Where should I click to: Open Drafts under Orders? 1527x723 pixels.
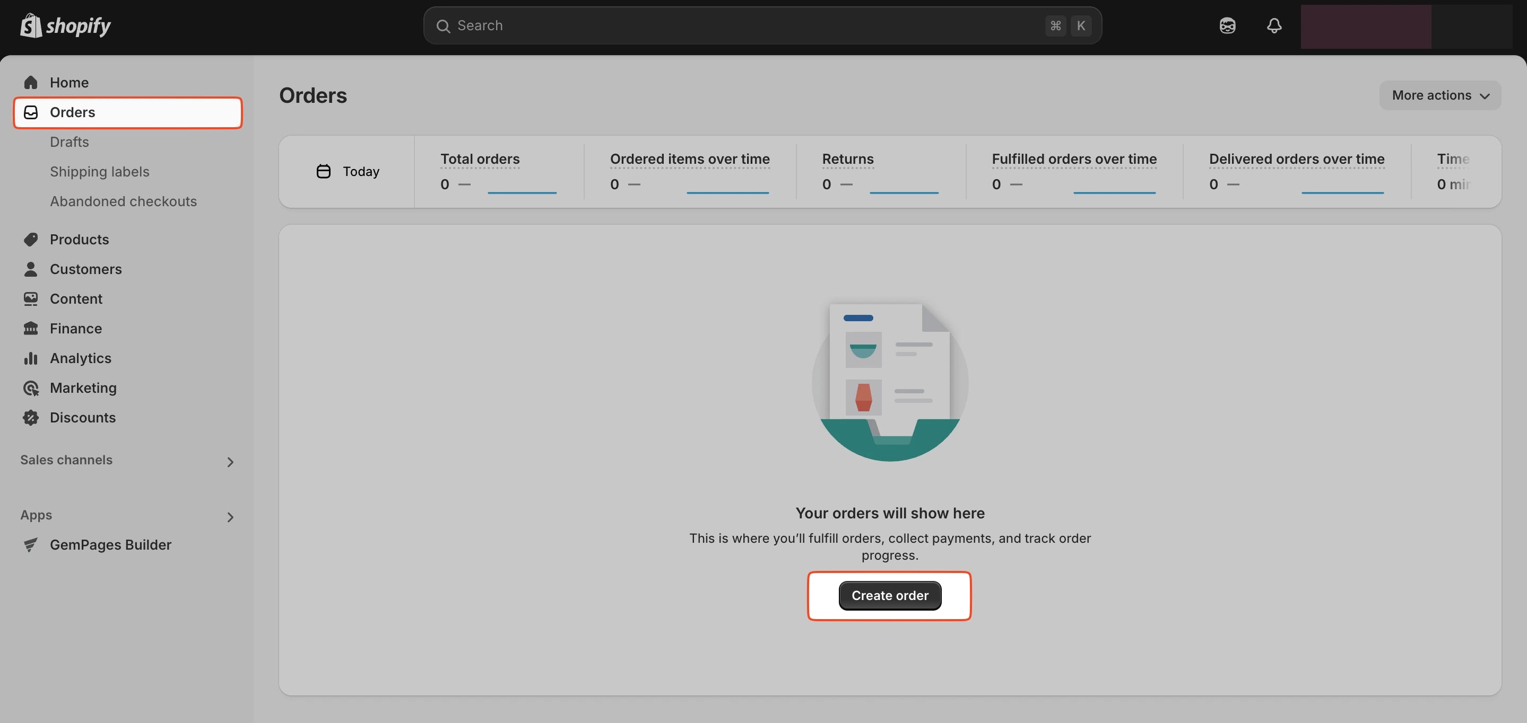tap(70, 142)
